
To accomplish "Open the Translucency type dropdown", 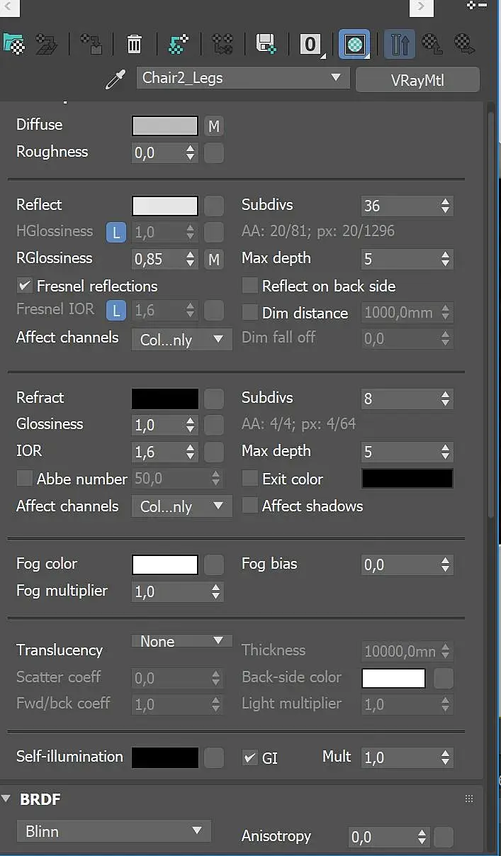I will pyautogui.click(x=181, y=641).
